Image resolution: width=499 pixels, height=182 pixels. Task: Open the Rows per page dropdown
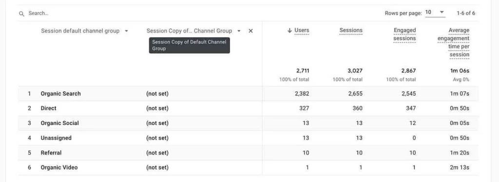click(x=435, y=13)
